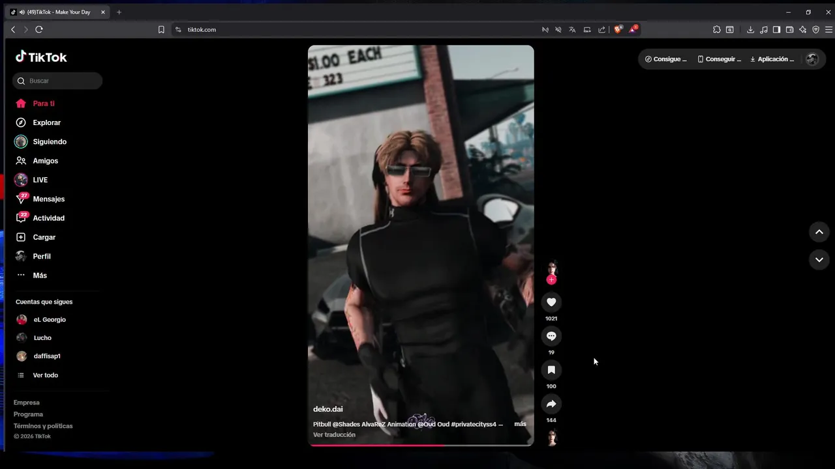Expand the Empresa footer section

(x=27, y=403)
